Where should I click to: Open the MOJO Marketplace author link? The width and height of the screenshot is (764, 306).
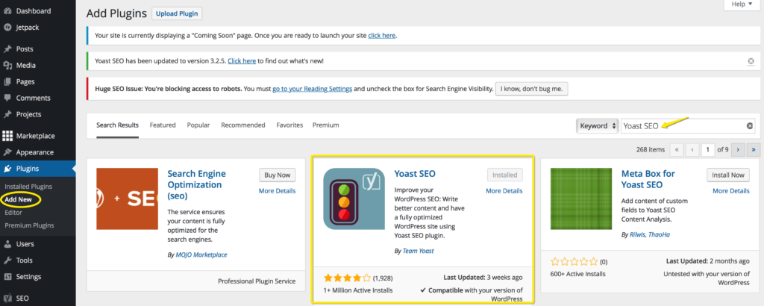click(201, 255)
